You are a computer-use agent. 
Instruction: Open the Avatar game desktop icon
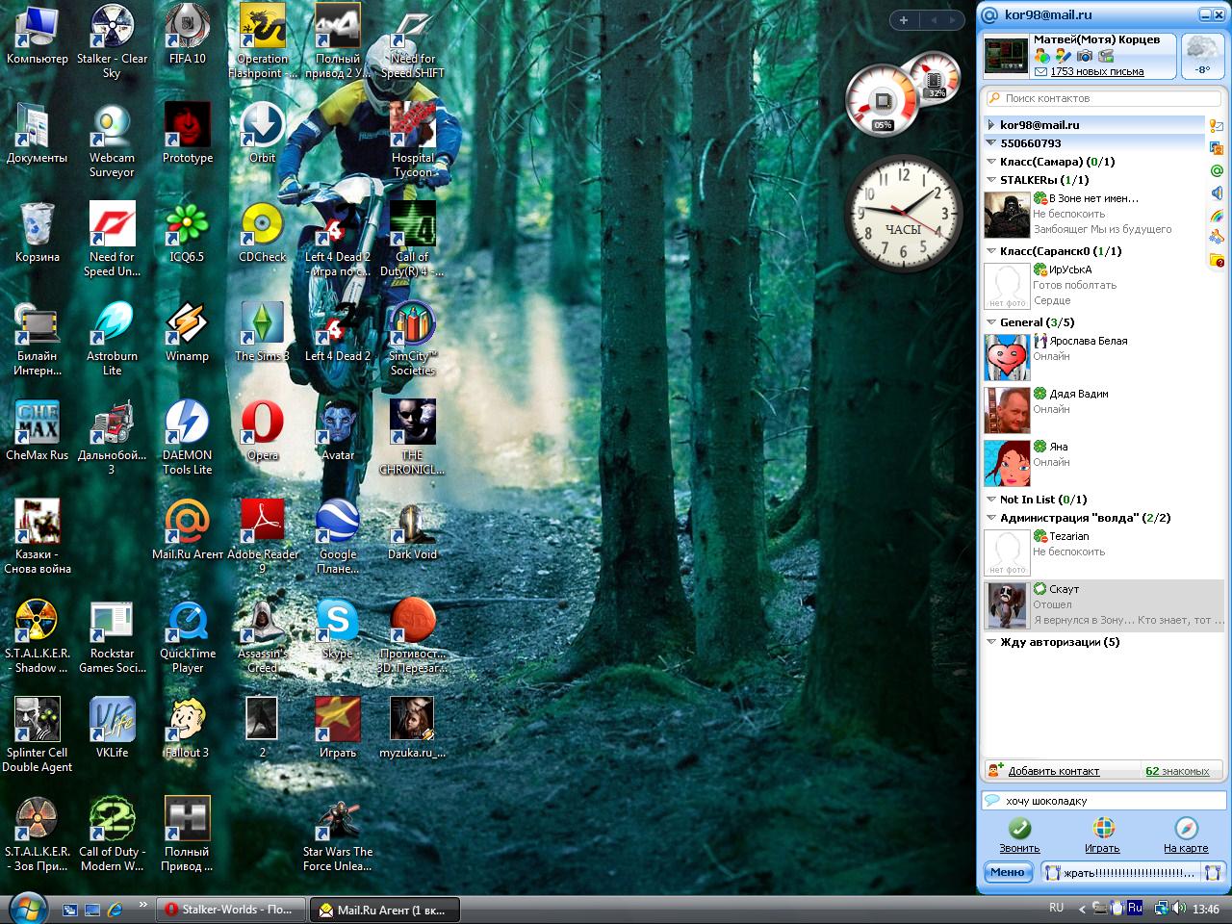point(338,430)
